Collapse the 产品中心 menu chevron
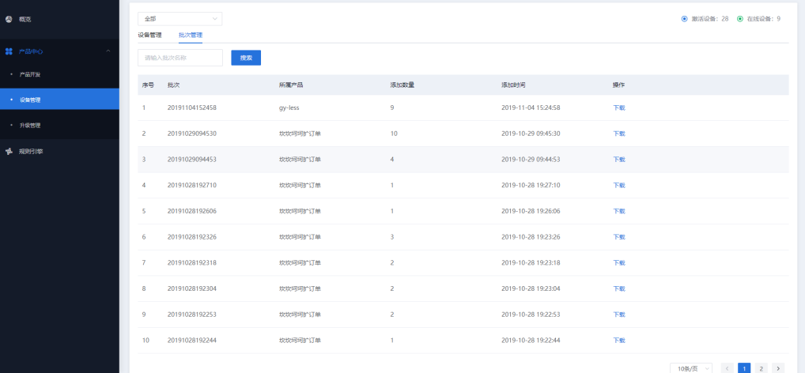This screenshot has height=373, width=805. click(x=108, y=51)
